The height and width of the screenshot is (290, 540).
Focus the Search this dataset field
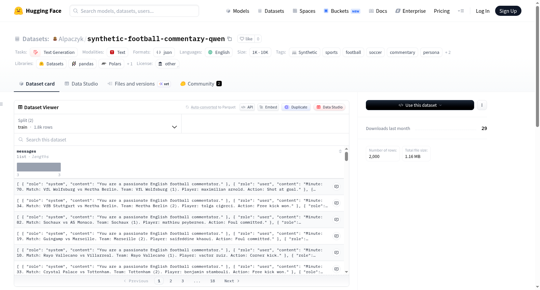point(182,139)
